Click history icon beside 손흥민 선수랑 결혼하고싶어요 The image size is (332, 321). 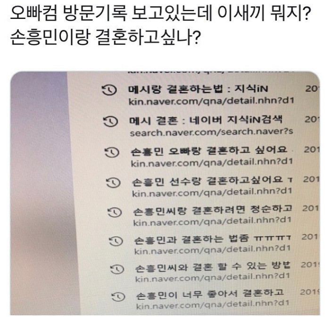coord(113,182)
